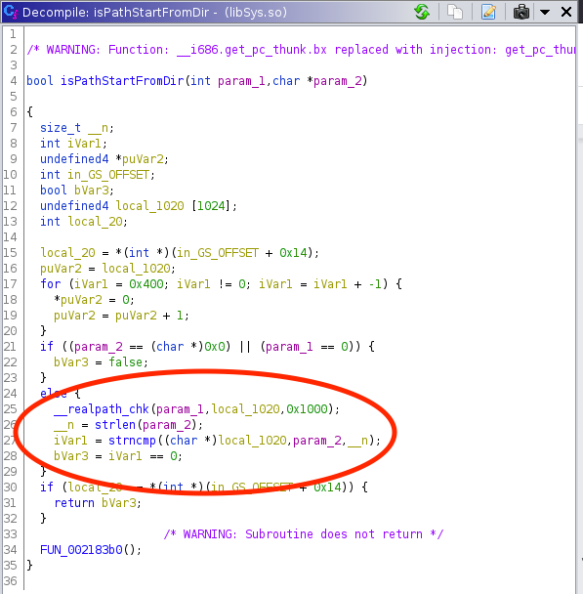Select the 0x400 constant in the for loop

pyautogui.click(x=146, y=284)
